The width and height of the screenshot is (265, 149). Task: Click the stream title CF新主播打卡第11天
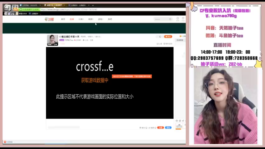[x=69, y=37]
